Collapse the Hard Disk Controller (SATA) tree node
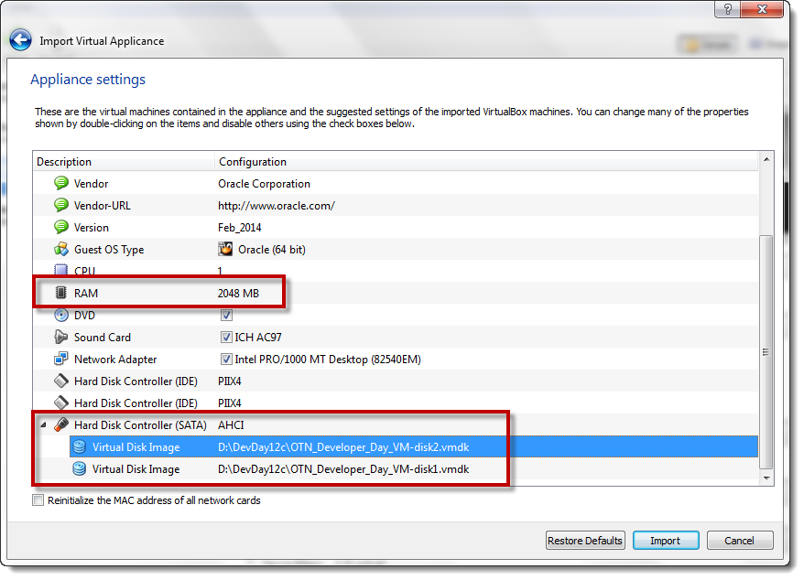Viewport: 804px width, 580px height. pyautogui.click(x=43, y=424)
